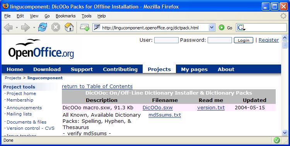Image resolution: width=290 pixels, height=146 pixels.
Task: Expand the address bar URL dropdown
Action: 212,28
